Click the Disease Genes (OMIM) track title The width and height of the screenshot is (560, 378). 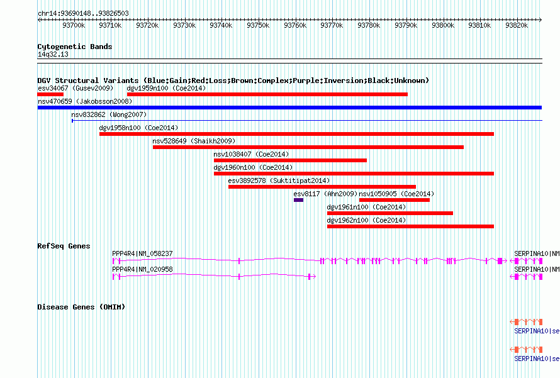(81, 307)
